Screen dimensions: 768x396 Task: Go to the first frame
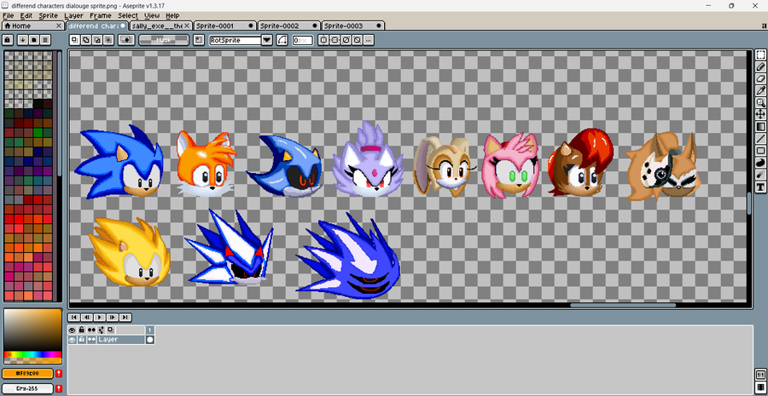coord(74,318)
